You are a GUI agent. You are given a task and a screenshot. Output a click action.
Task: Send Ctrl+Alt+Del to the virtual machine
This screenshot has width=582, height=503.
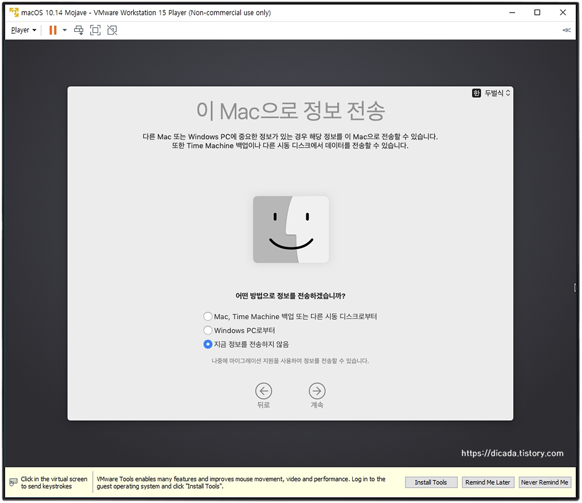(x=79, y=30)
